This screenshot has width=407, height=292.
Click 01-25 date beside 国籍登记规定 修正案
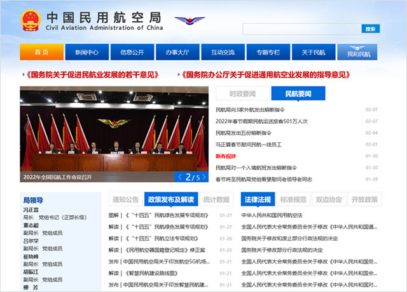point(226,250)
